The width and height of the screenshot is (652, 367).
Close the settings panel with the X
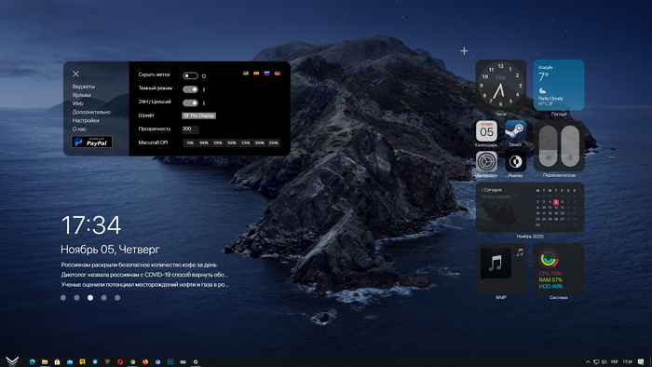tap(75, 74)
